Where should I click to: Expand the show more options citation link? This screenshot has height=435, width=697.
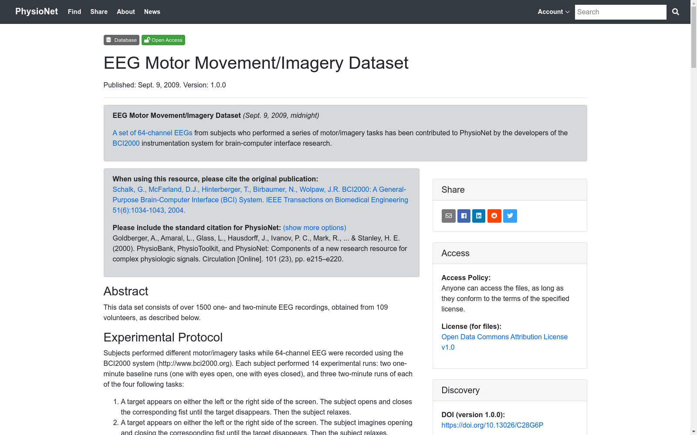tap(315, 228)
